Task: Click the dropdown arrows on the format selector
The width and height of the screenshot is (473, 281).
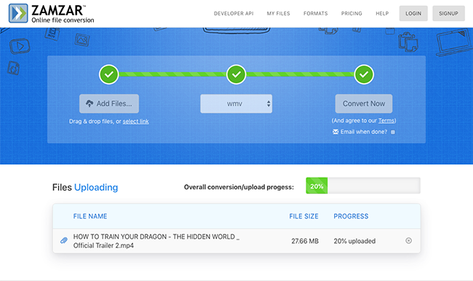Action: 269,103
